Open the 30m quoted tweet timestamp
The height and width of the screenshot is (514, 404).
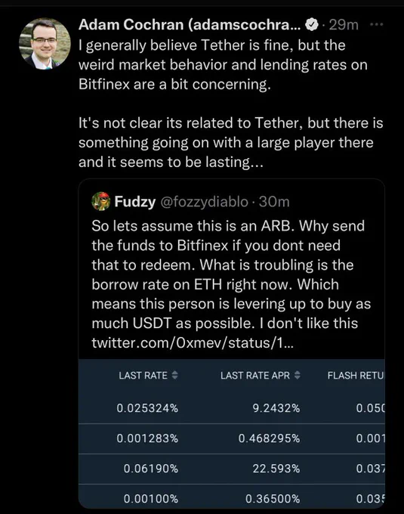tap(274, 202)
